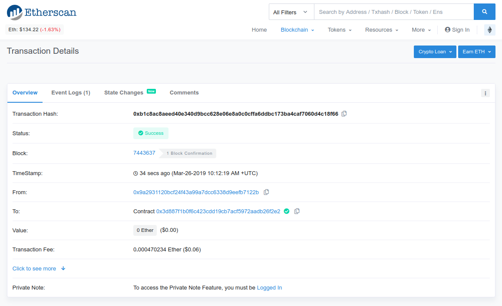Switch to the State Changes tab
Screen dimensions: 502x306
click(124, 93)
